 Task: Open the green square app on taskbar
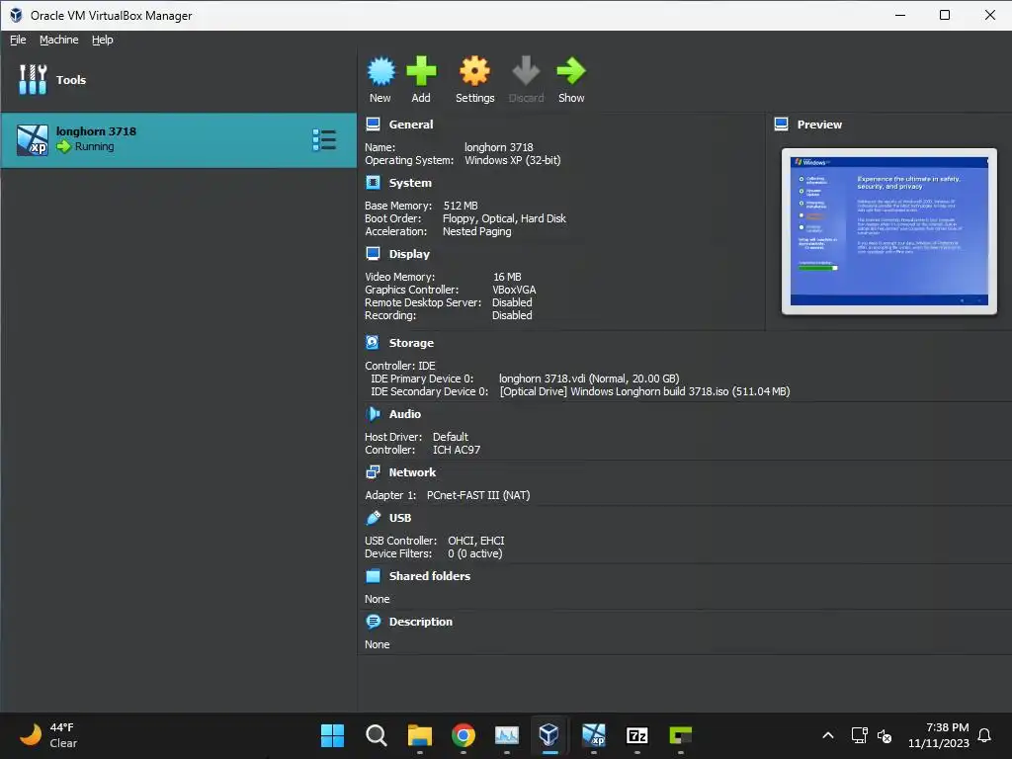coord(680,735)
